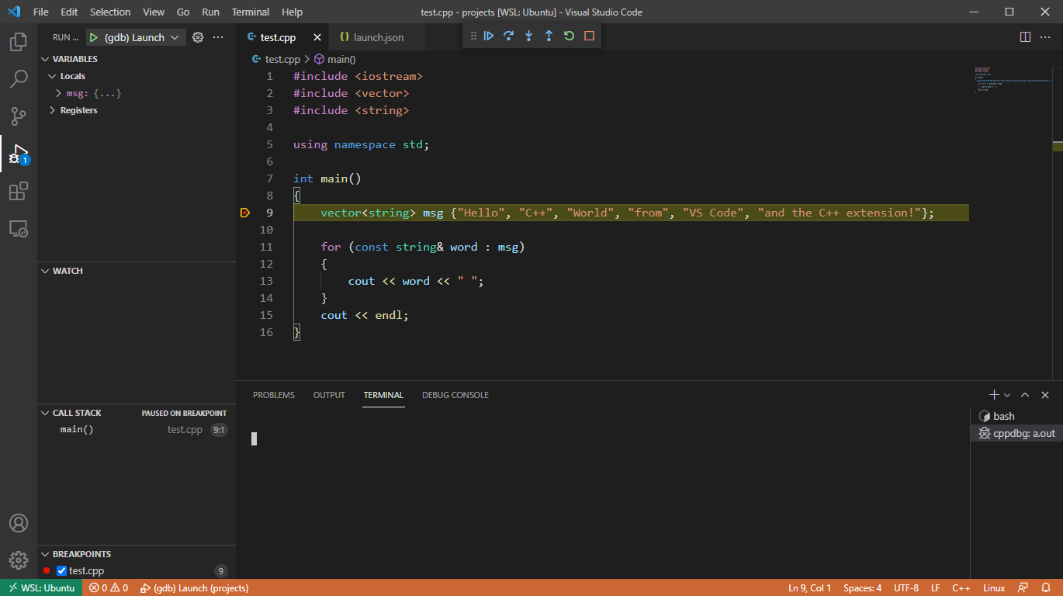Click the breakpoint marker on line 9
Viewport: 1063px width, 596px height.
click(x=245, y=213)
